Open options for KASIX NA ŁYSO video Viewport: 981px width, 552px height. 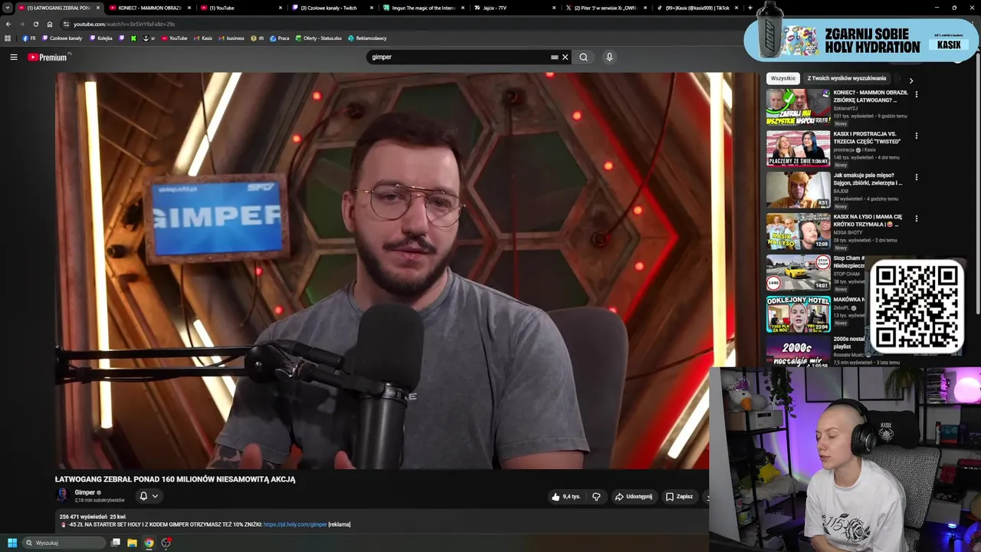click(916, 219)
